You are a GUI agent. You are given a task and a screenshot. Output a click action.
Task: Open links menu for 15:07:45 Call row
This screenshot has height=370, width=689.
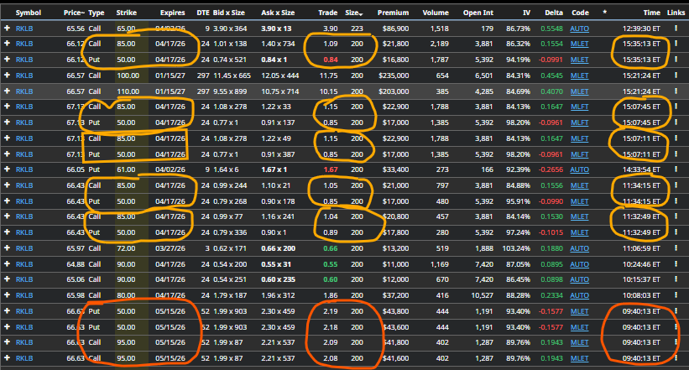[x=676, y=107]
